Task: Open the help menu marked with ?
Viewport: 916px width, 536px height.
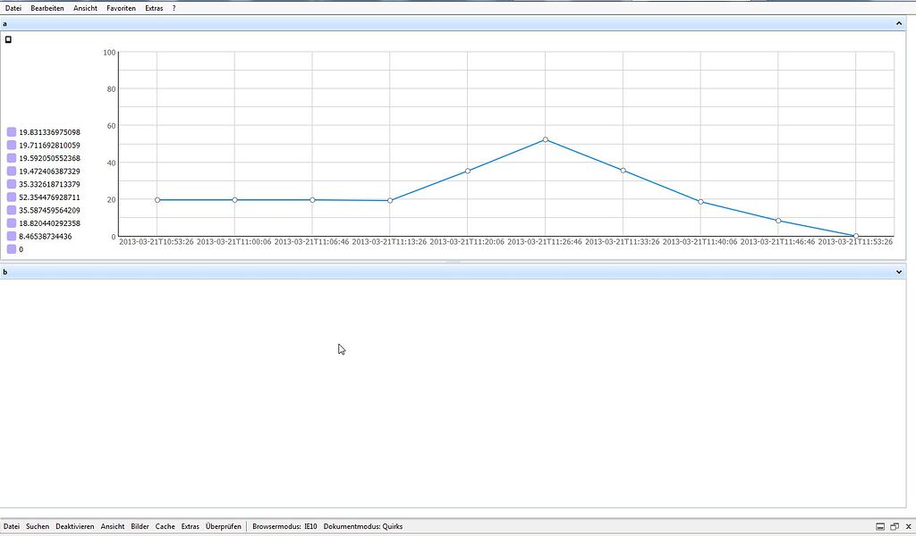Action: 174,8
